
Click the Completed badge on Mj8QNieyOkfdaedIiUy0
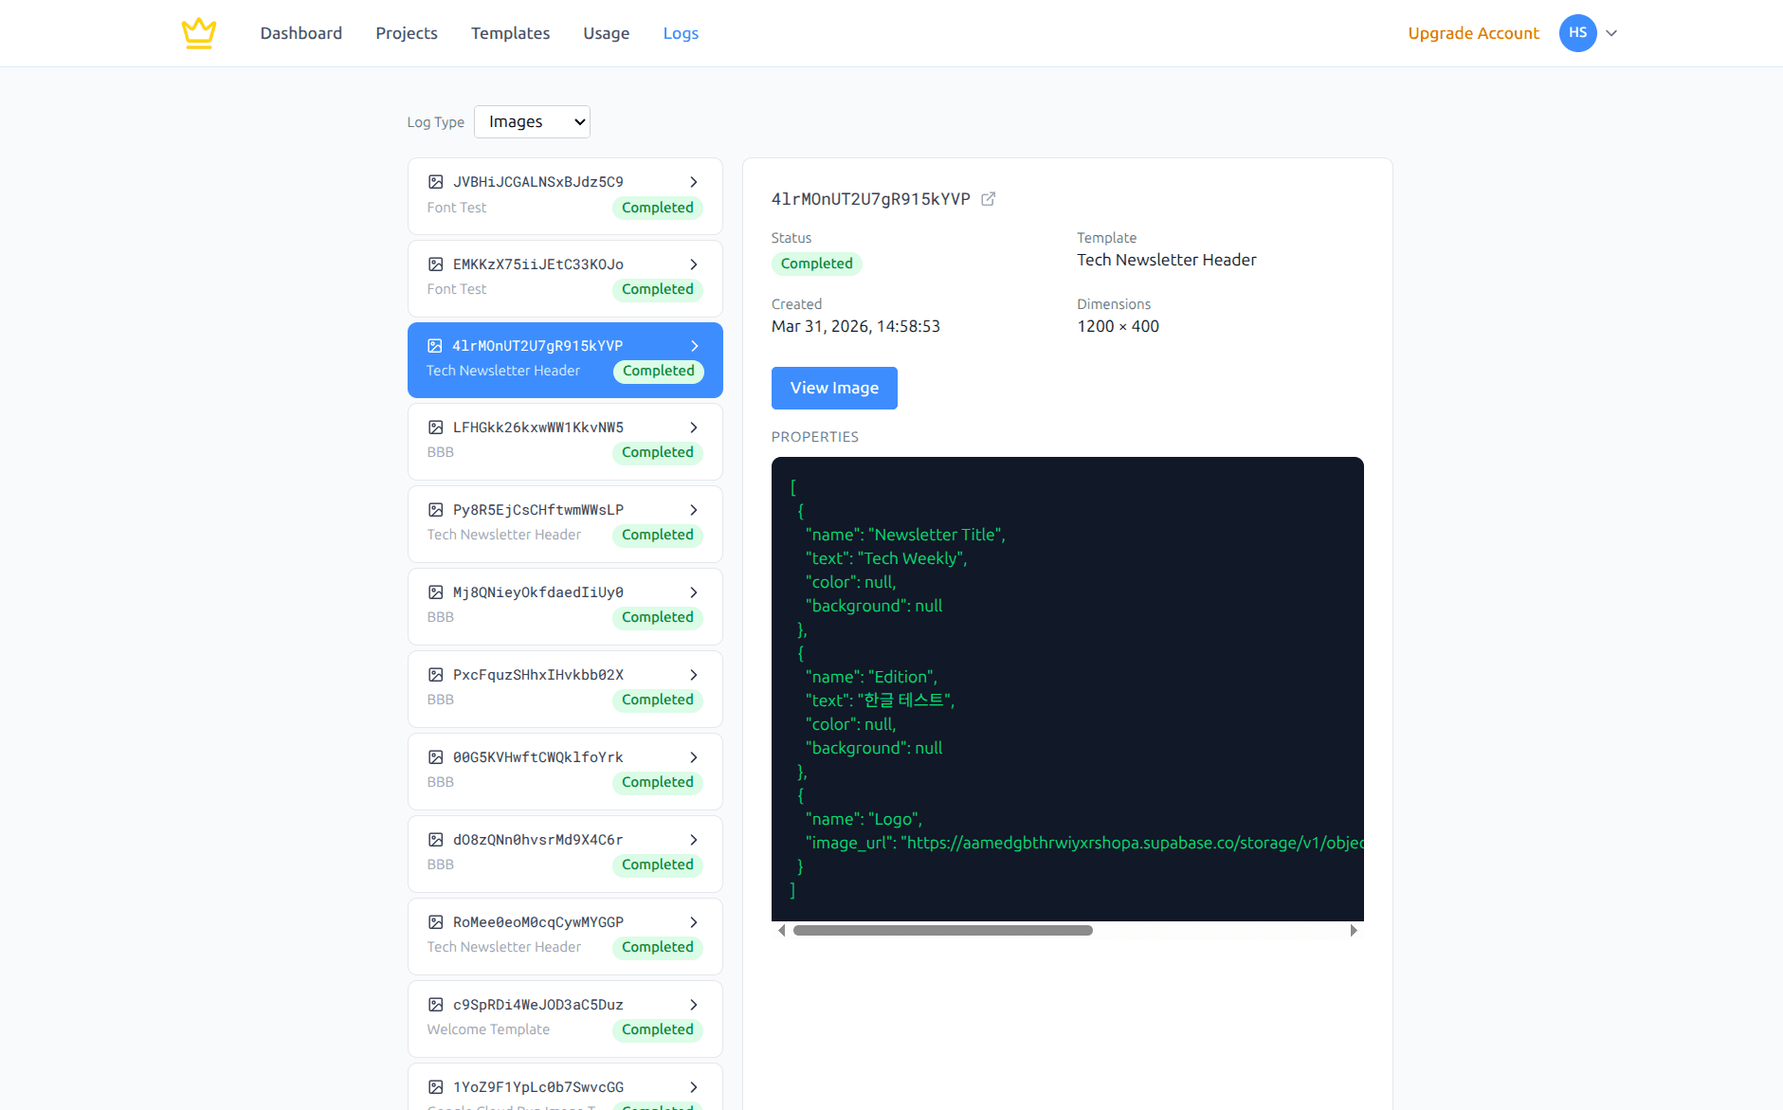(x=657, y=617)
